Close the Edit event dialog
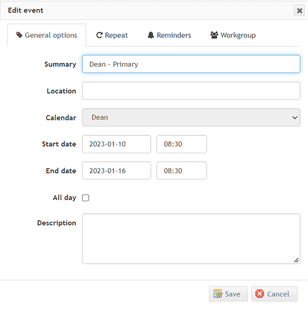This screenshot has height=311, width=308. [299, 11]
